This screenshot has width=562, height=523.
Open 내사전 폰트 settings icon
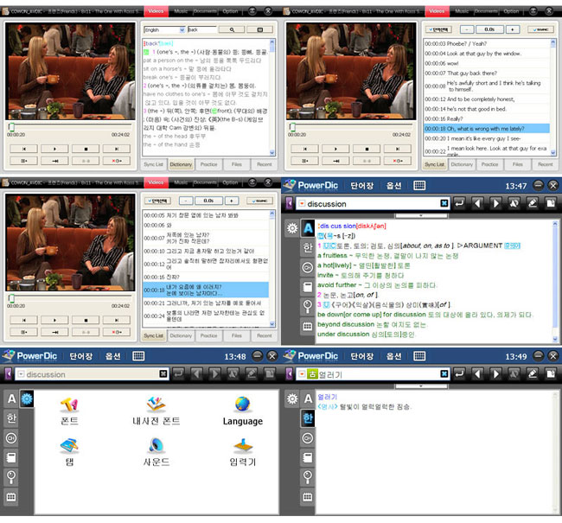tap(156, 411)
